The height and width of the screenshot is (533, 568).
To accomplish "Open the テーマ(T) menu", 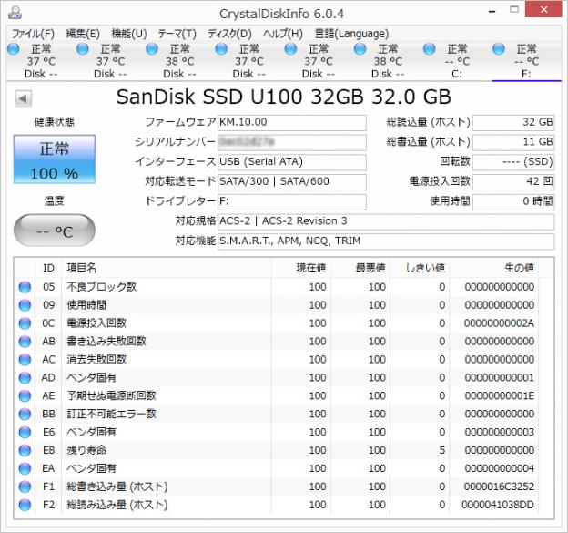I will pyautogui.click(x=177, y=34).
